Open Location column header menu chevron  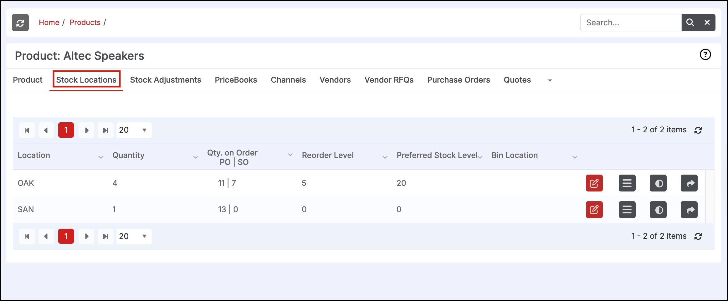coord(101,157)
